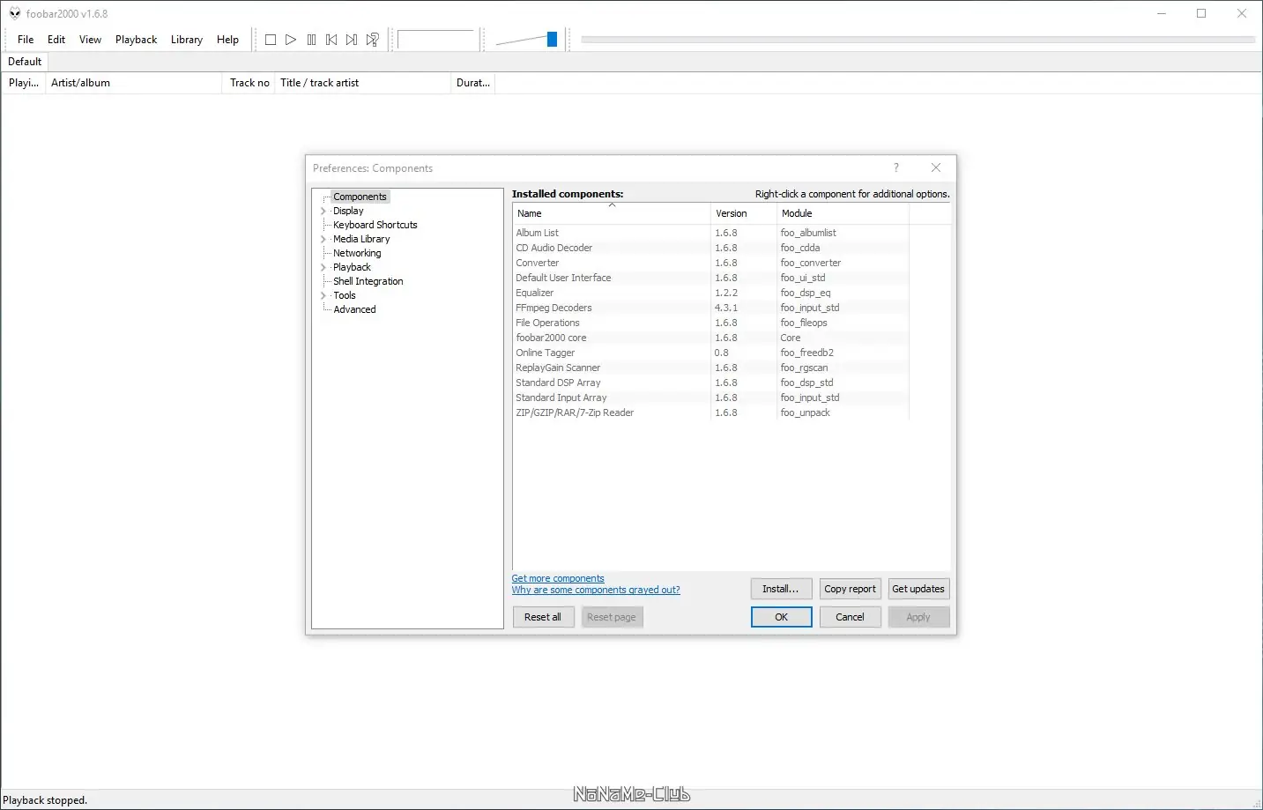Image resolution: width=1263 pixels, height=810 pixels.
Task: Click the Track no column header
Action: 249,83
